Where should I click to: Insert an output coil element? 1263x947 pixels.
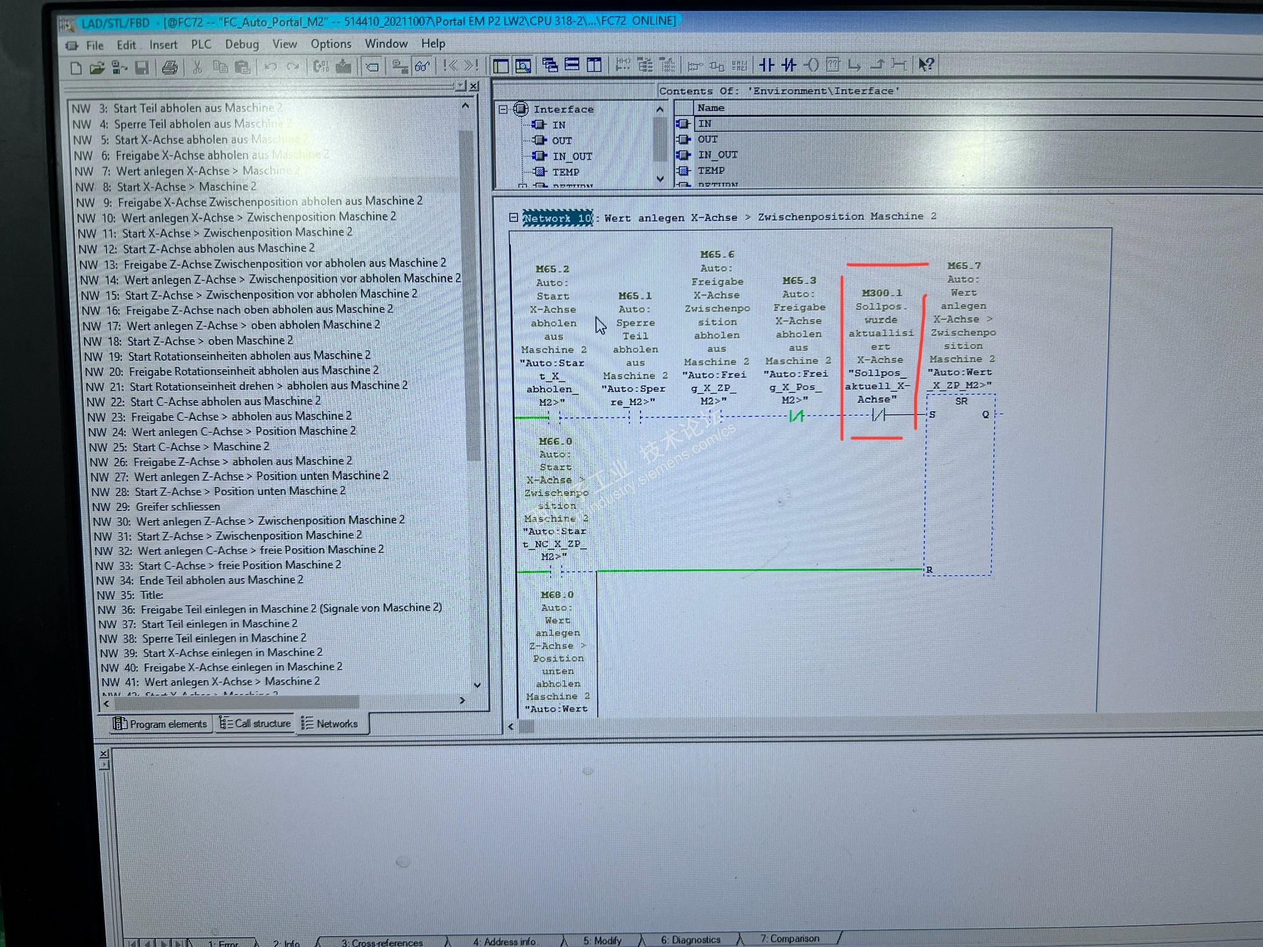(x=812, y=65)
